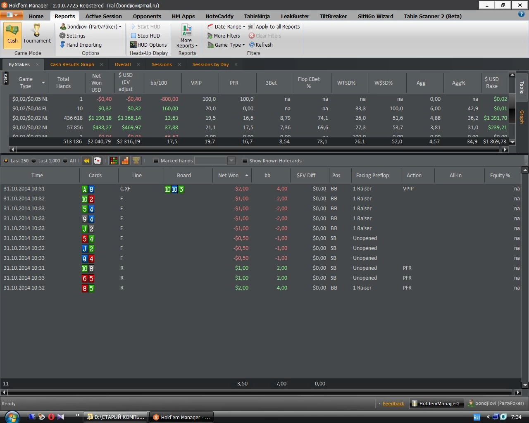Launch Opera from the quick launch bar

tap(51, 417)
